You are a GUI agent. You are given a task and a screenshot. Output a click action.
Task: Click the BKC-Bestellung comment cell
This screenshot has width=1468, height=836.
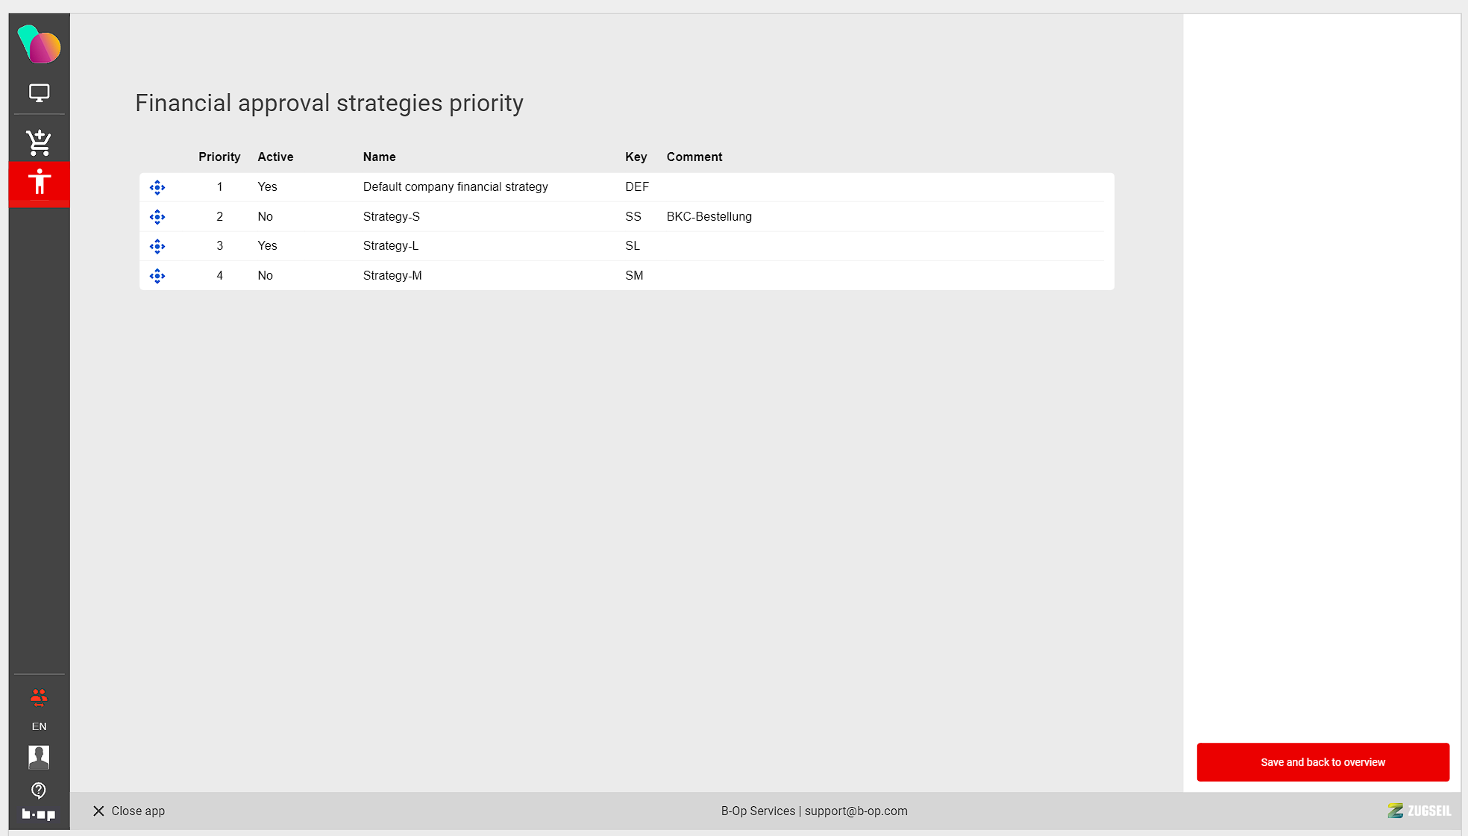[709, 216]
